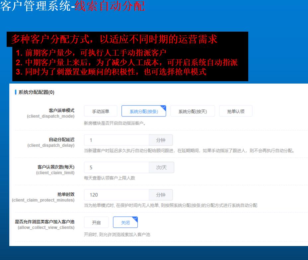This screenshot has height=260, width=308.
Task: Click the red 线索自动分配 title text
Action: click(x=110, y=6)
